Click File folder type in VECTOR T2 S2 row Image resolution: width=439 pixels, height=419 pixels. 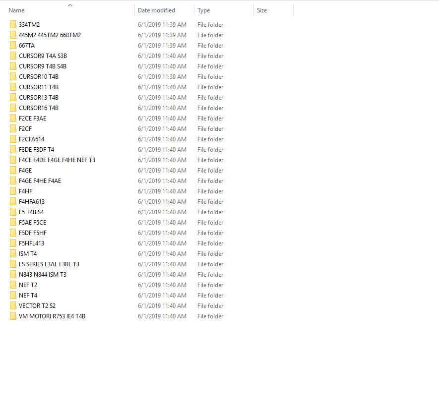click(210, 305)
